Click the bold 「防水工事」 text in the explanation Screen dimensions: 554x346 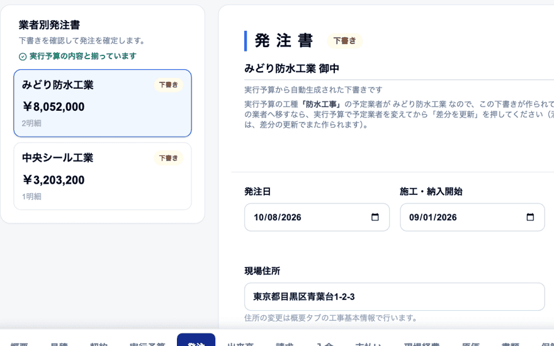click(322, 104)
